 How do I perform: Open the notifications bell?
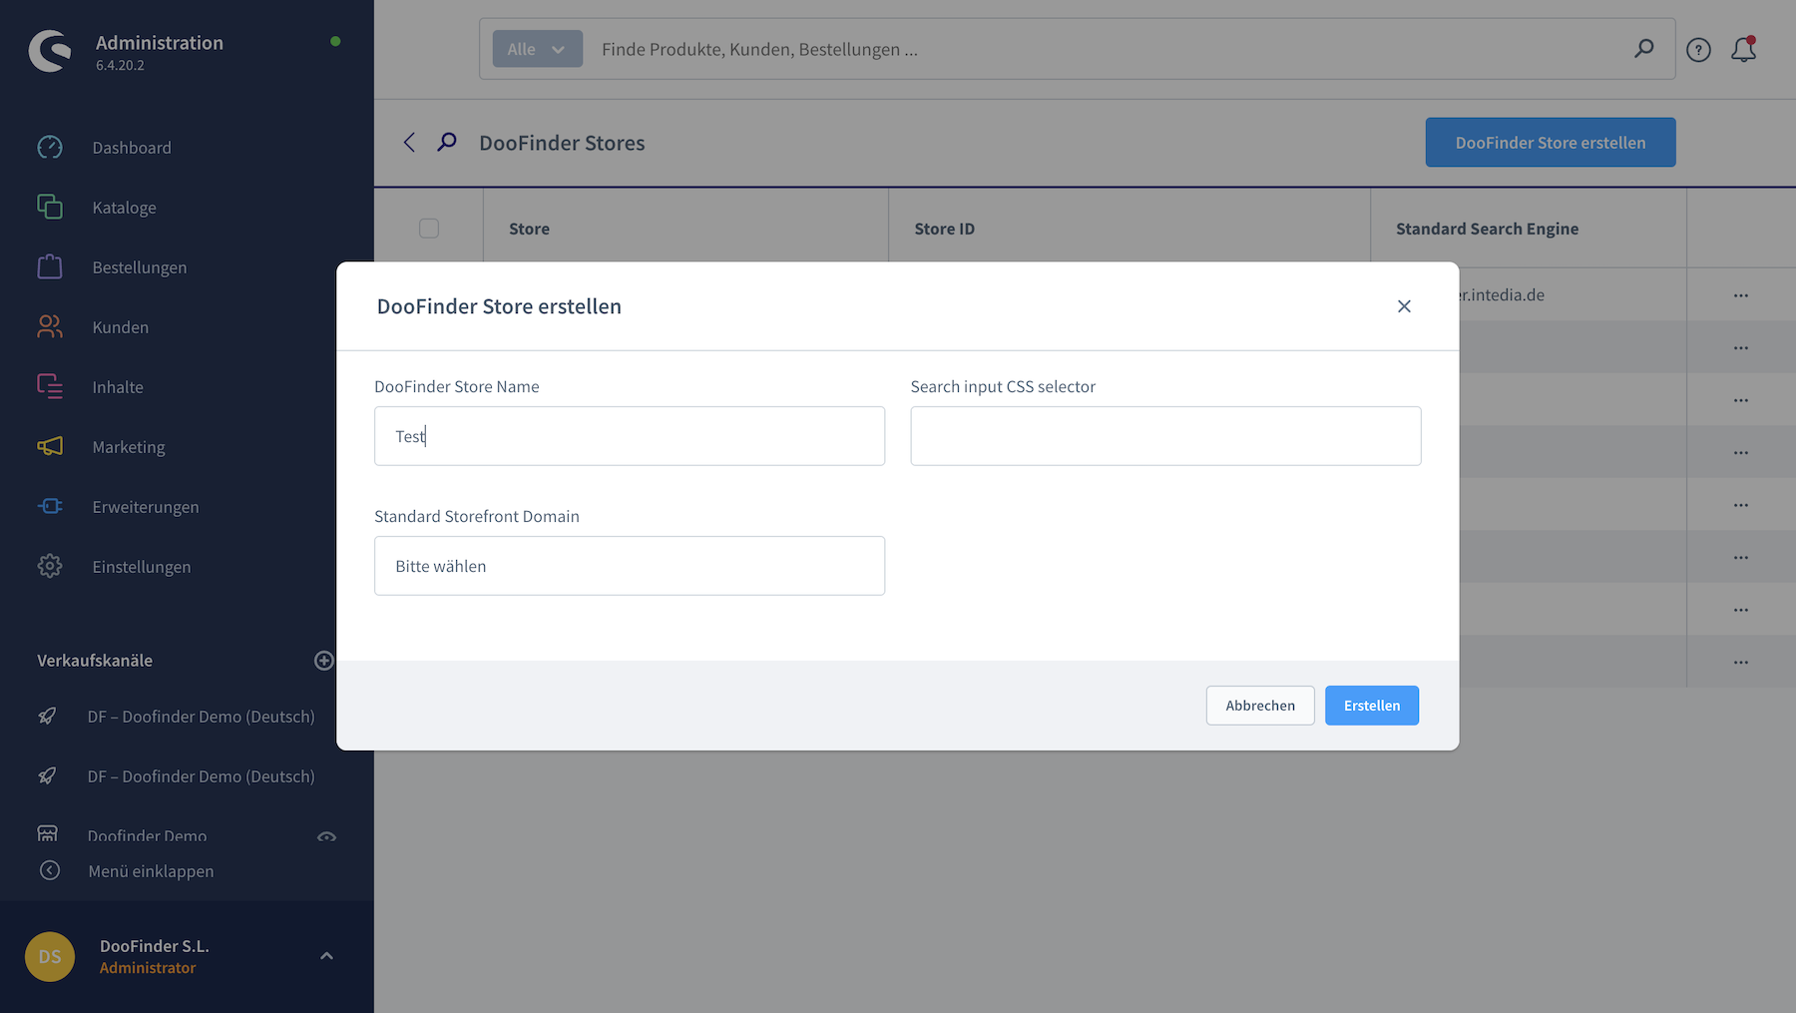coord(1743,49)
